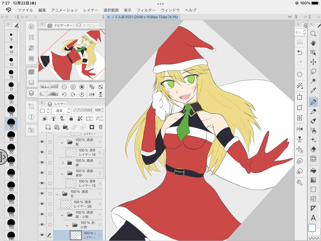The width and height of the screenshot is (321, 241).
Task: Zoom in in the Navigator panel
Action: coord(73,87)
